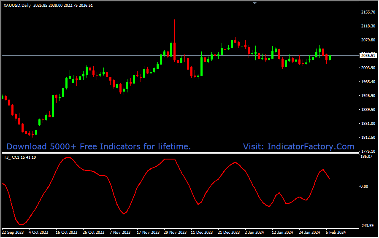This screenshot has height=238, width=379.
Task: Click the 2155.70 price scale label
Action: point(368,12)
